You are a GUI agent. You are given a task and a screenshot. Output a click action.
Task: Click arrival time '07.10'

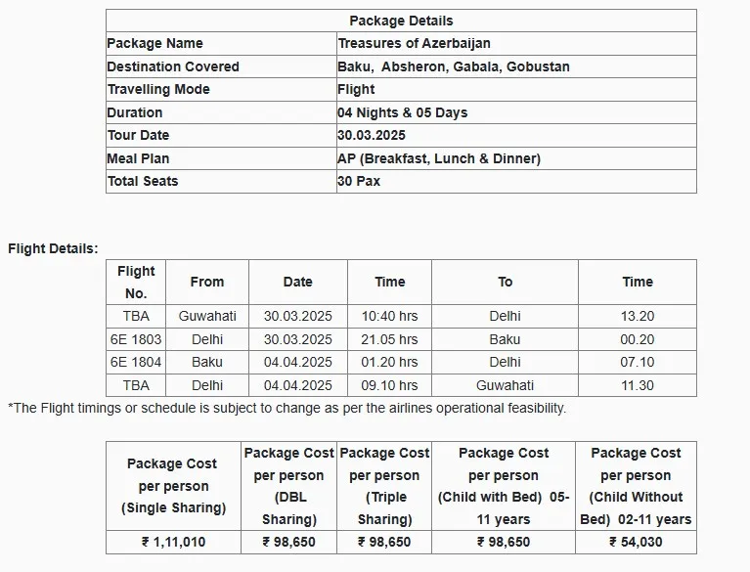pos(638,362)
